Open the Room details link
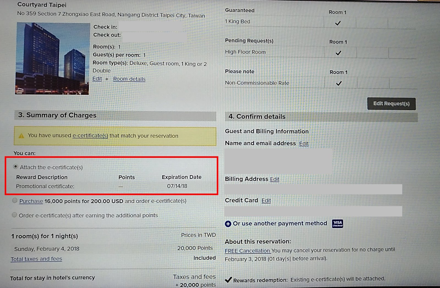Viewport: 440px width, 288px height. pyautogui.click(x=129, y=79)
